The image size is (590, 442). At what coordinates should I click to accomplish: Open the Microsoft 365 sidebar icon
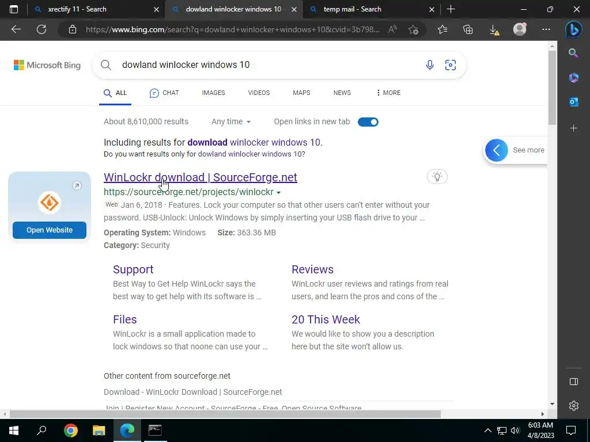click(x=573, y=78)
